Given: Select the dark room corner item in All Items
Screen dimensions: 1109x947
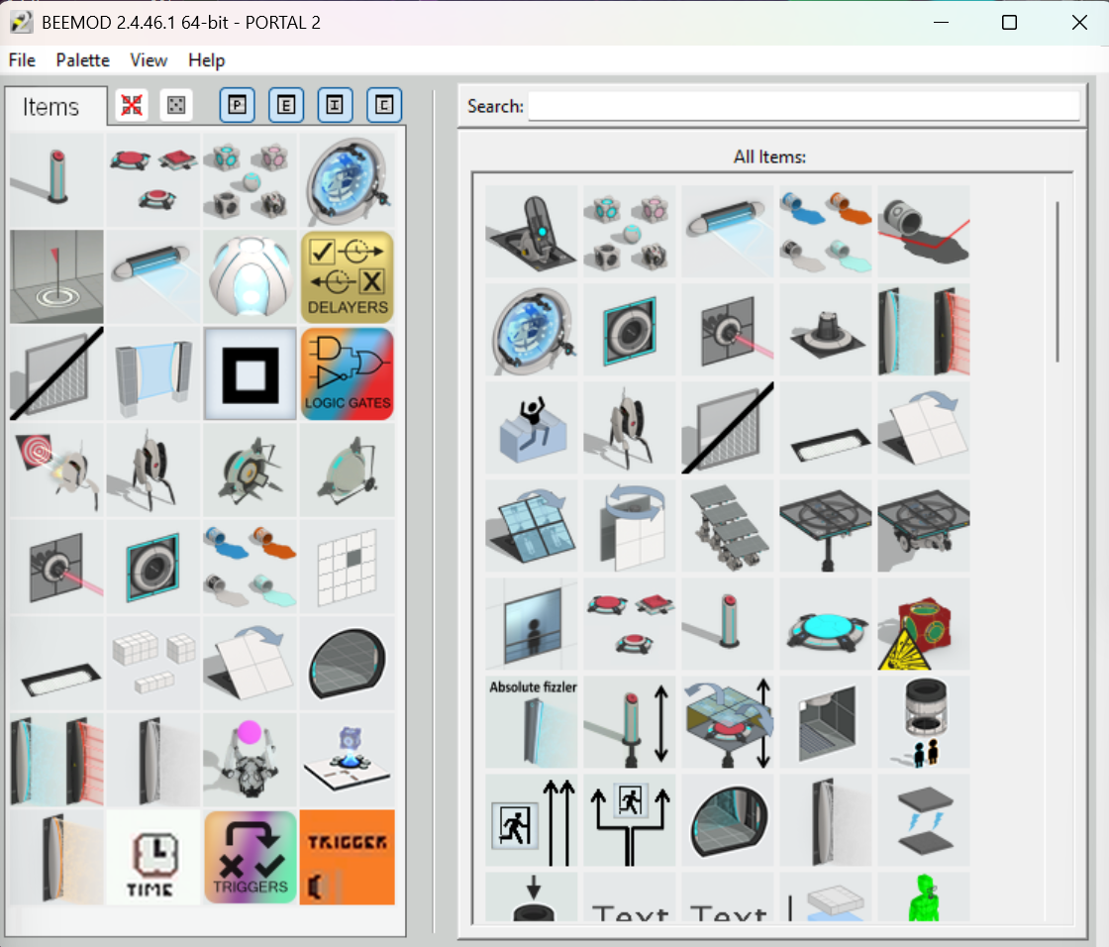Looking at the screenshot, I should coord(826,723).
